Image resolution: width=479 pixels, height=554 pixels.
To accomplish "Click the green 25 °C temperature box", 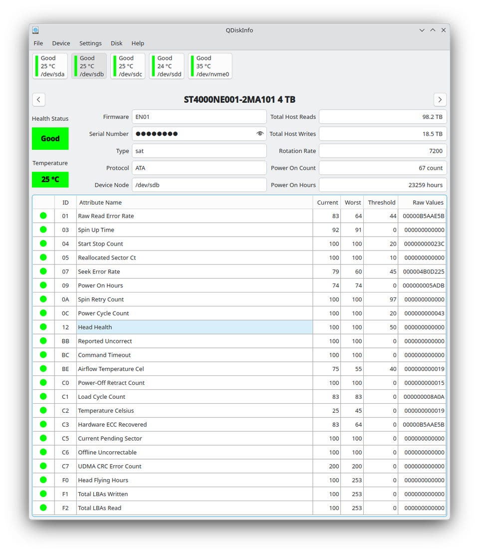I will coord(50,180).
